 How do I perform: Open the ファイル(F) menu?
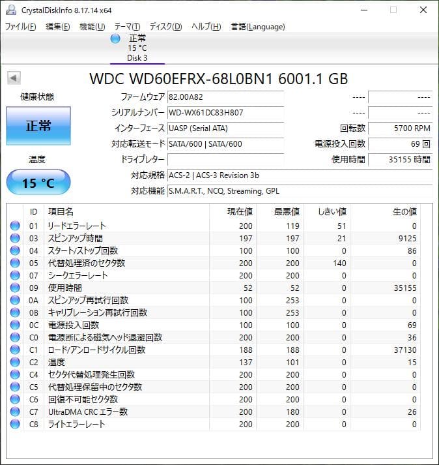[x=20, y=27]
